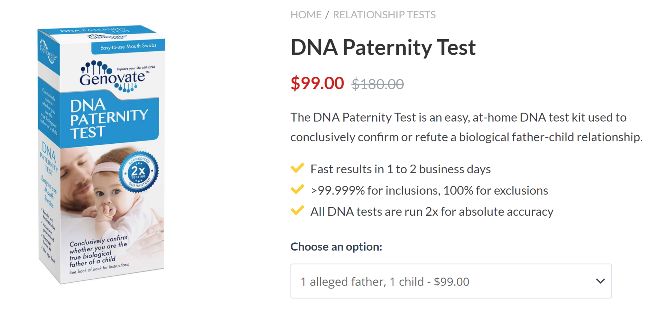This screenshot has height=310, width=659.
Task: Click the checkmark beside '>99.999% for inclusions'
Action: 297,189
